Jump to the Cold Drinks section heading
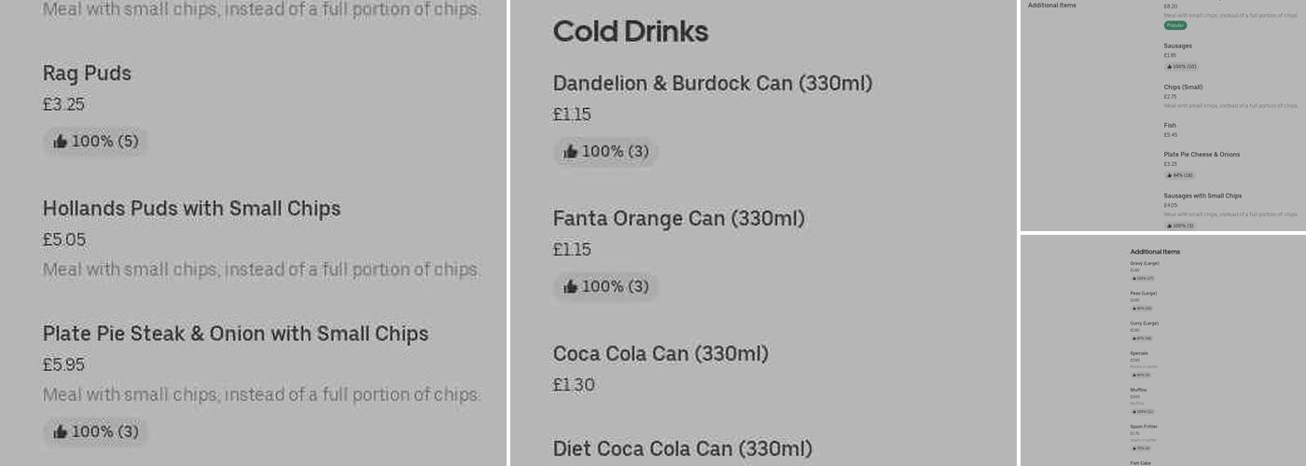 point(631,32)
